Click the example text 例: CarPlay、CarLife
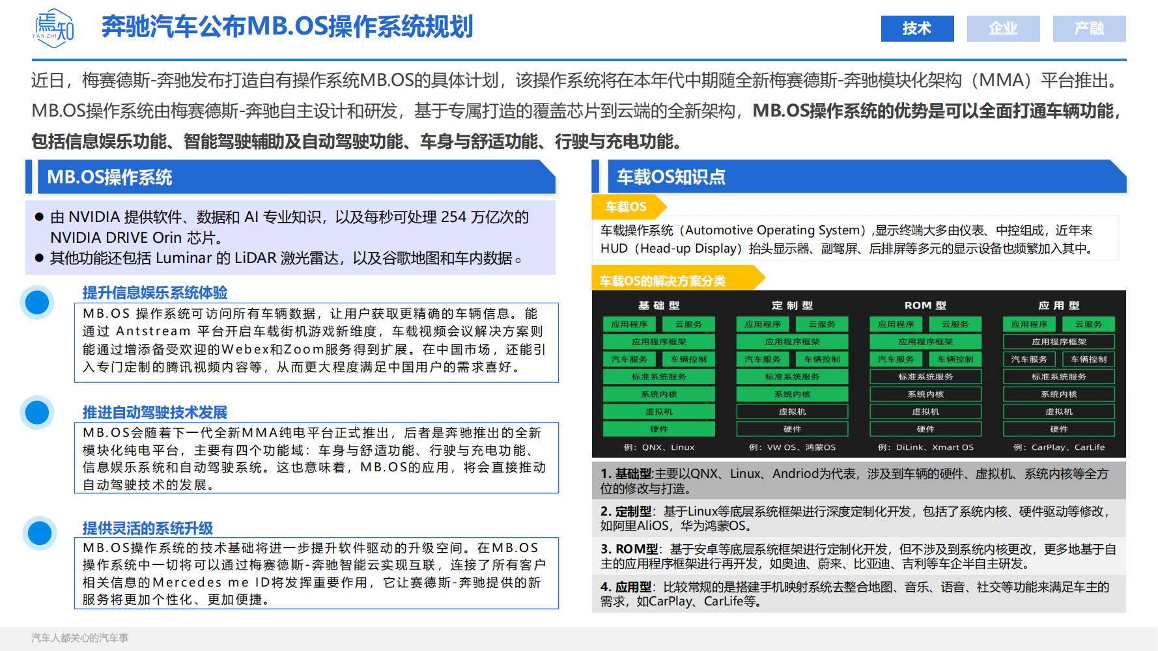Viewport: 1158px width, 651px height. pyautogui.click(x=1059, y=447)
